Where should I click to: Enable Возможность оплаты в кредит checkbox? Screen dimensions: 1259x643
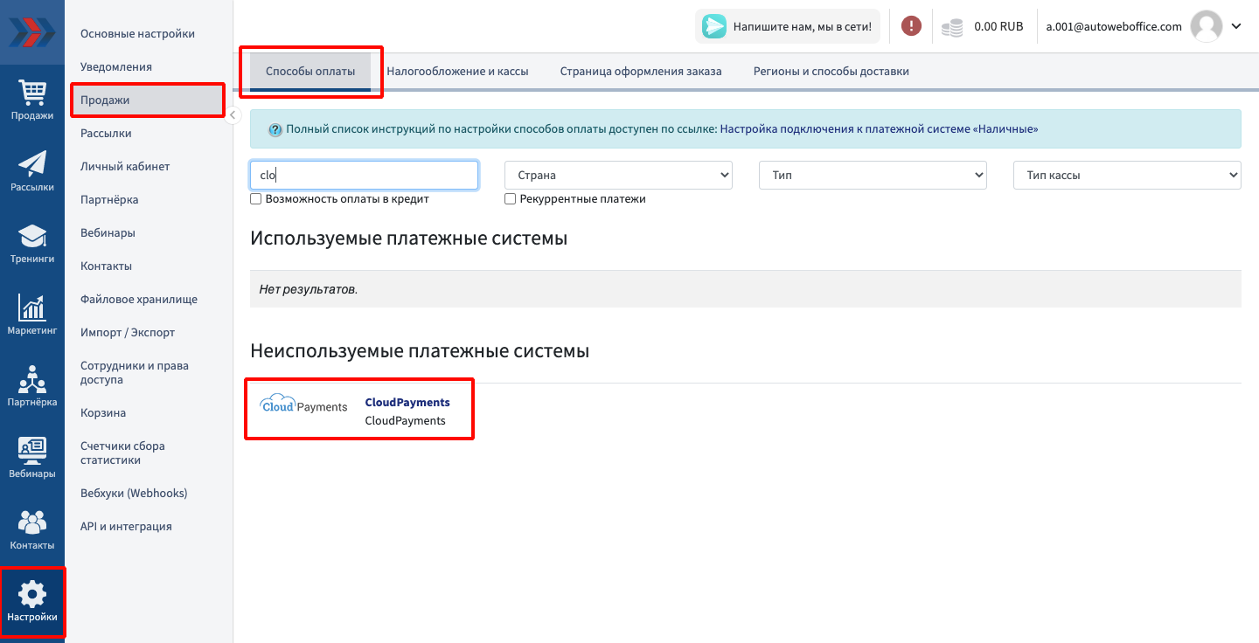point(256,199)
